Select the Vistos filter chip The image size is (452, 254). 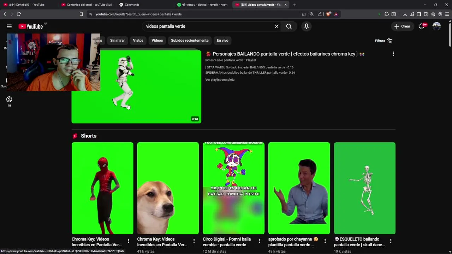tap(138, 41)
